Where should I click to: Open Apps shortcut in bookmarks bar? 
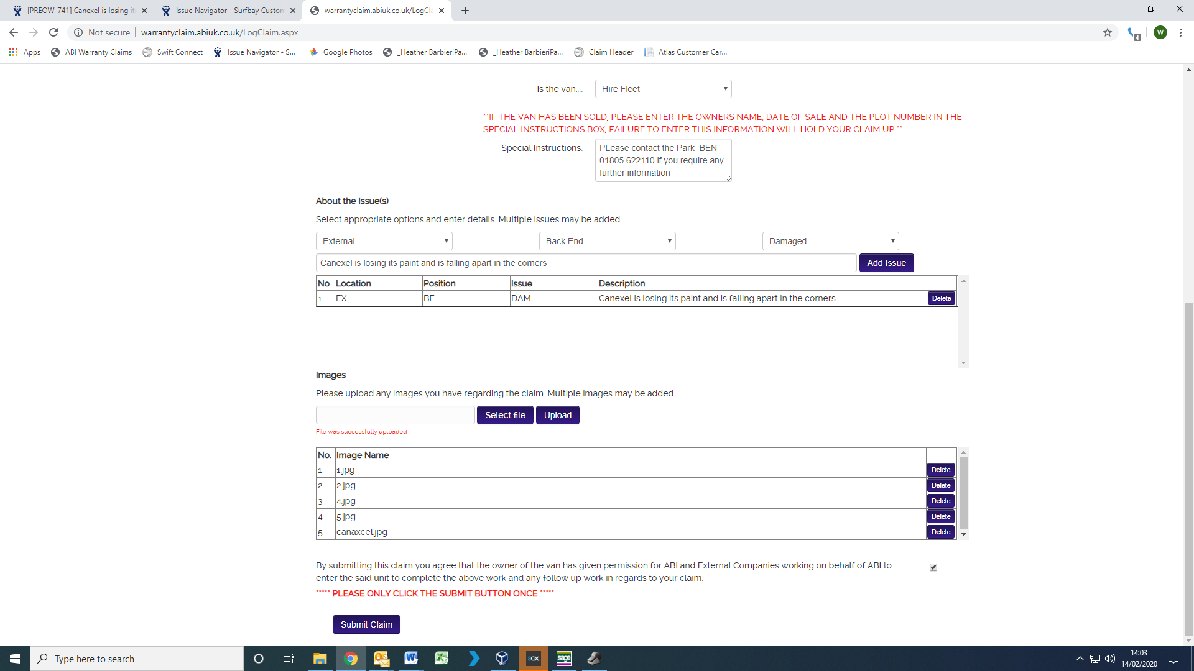[25, 52]
